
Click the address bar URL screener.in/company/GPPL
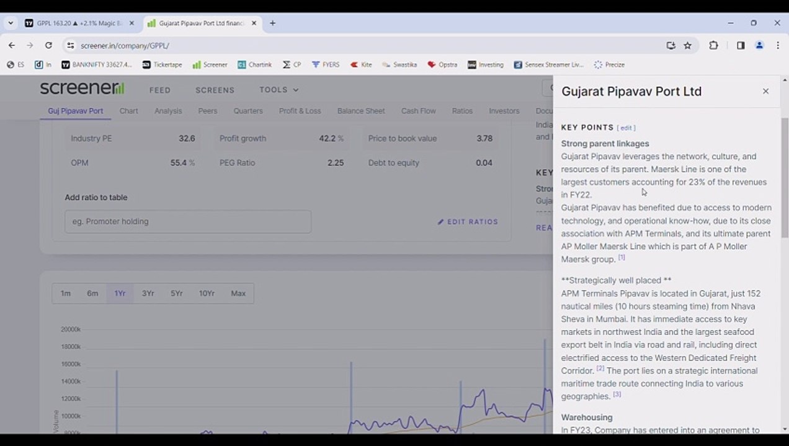tap(125, 45)
